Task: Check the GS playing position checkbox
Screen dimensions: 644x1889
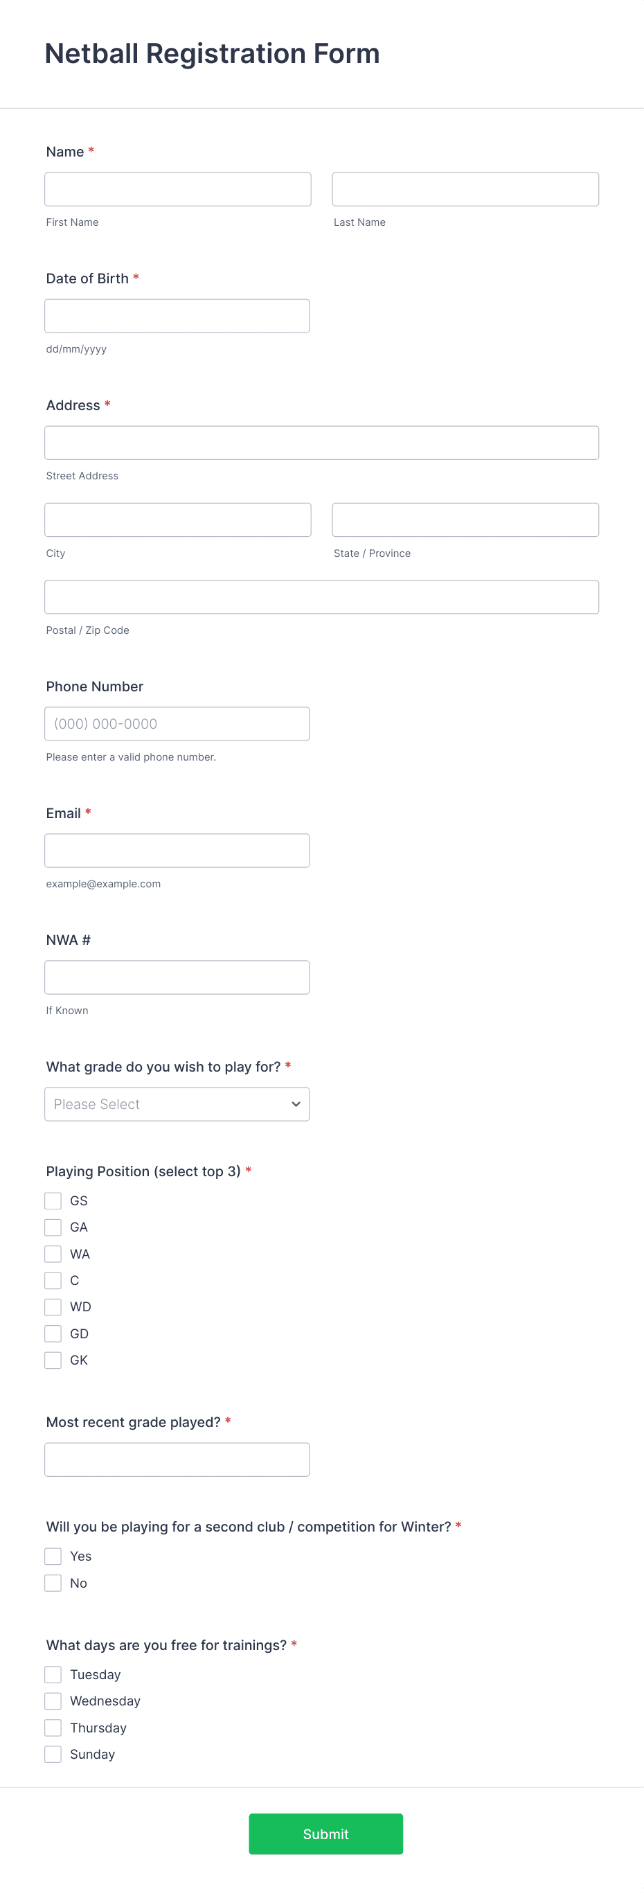Action: coord(52,1200)
